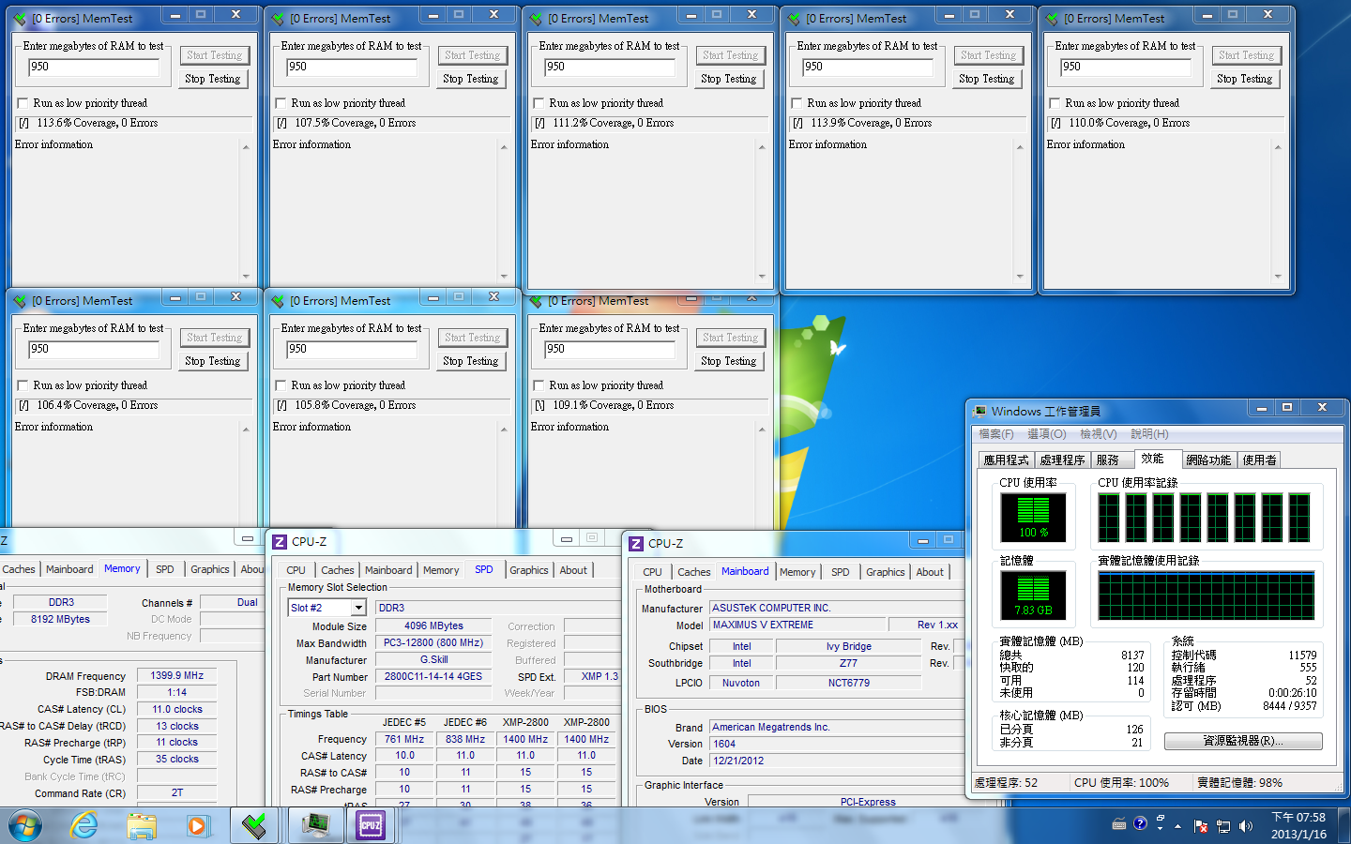Enable low priority thread in 106.4% coverage MemTest
This screenshot has width=1351, height=844.
coord(23,385)
